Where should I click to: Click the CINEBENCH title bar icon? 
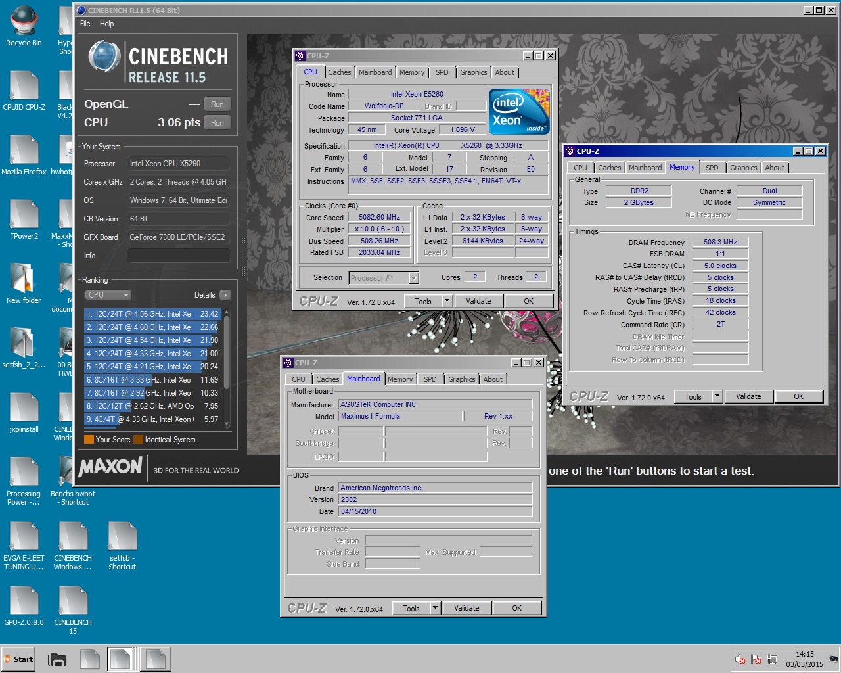81,11
